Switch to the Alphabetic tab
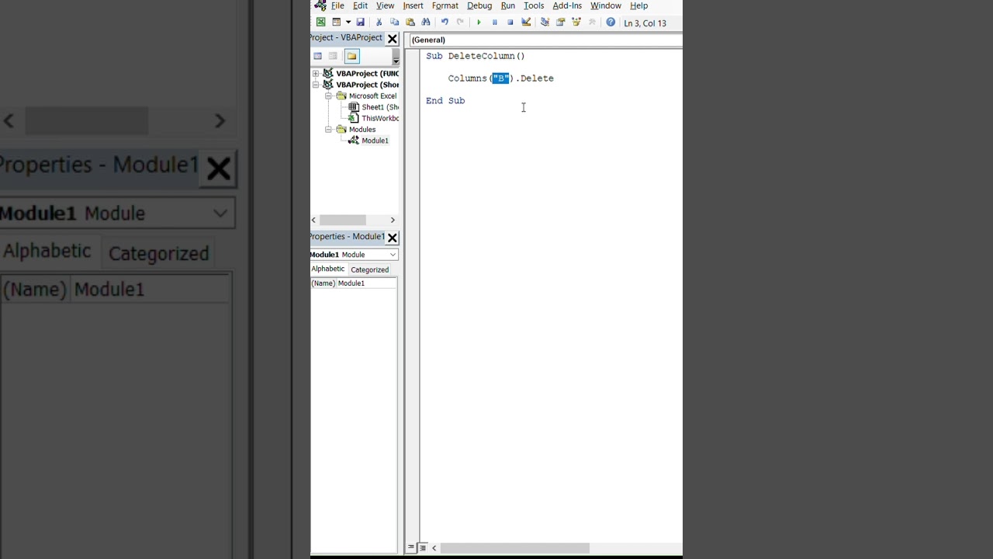993x559 pixels. pyautogui.click(x=328, y=269)
